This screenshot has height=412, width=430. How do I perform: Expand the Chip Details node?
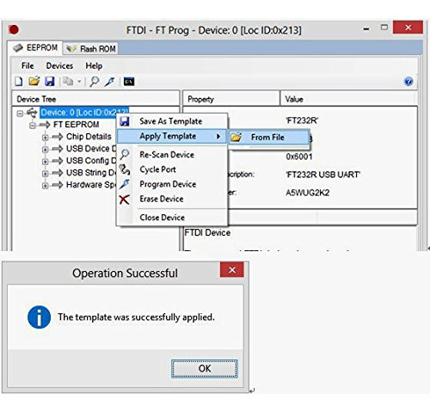45,138
